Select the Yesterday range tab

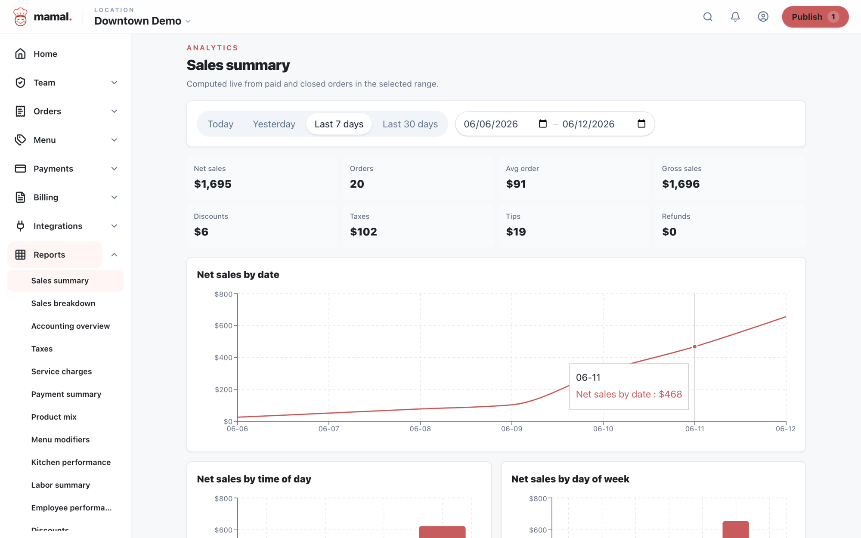tap(274, 124)
